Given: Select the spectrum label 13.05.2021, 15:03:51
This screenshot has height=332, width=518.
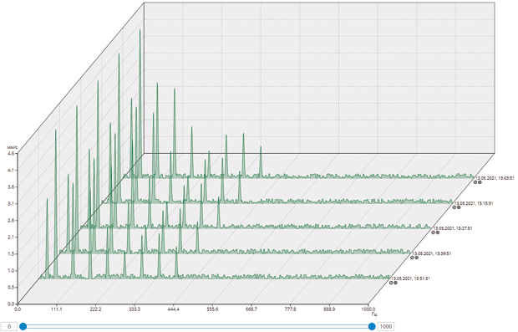Looking at the screenshot, I should pos(495,178).
